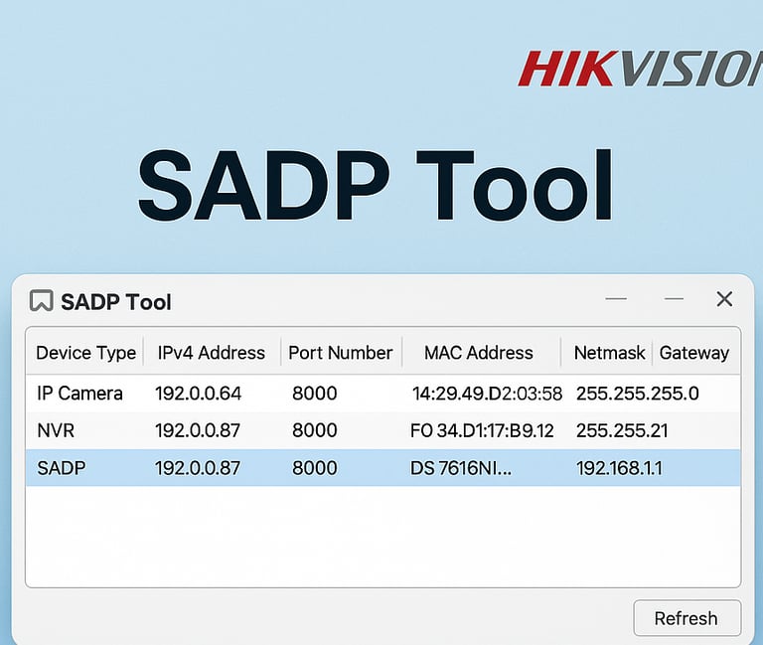The width and height of the screenshot is (763, 645).
Task: Click the Gateway column header
Action: 693,353
